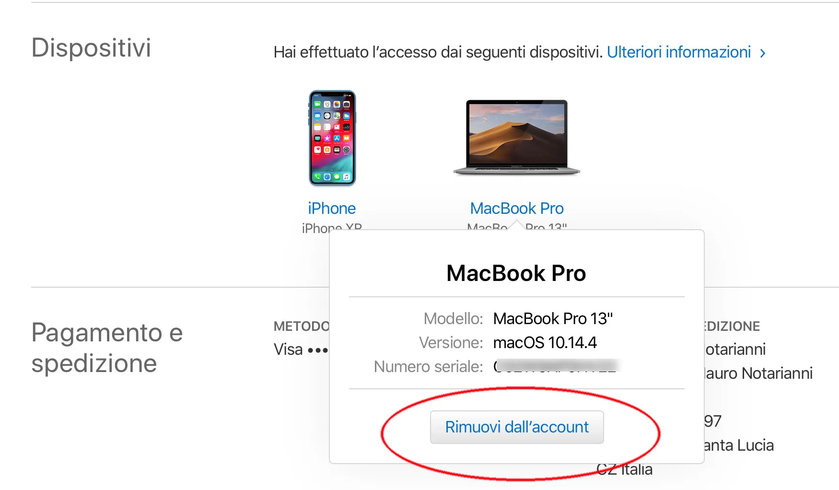Open the Ulteriori informazioni link

coord(679,52)
